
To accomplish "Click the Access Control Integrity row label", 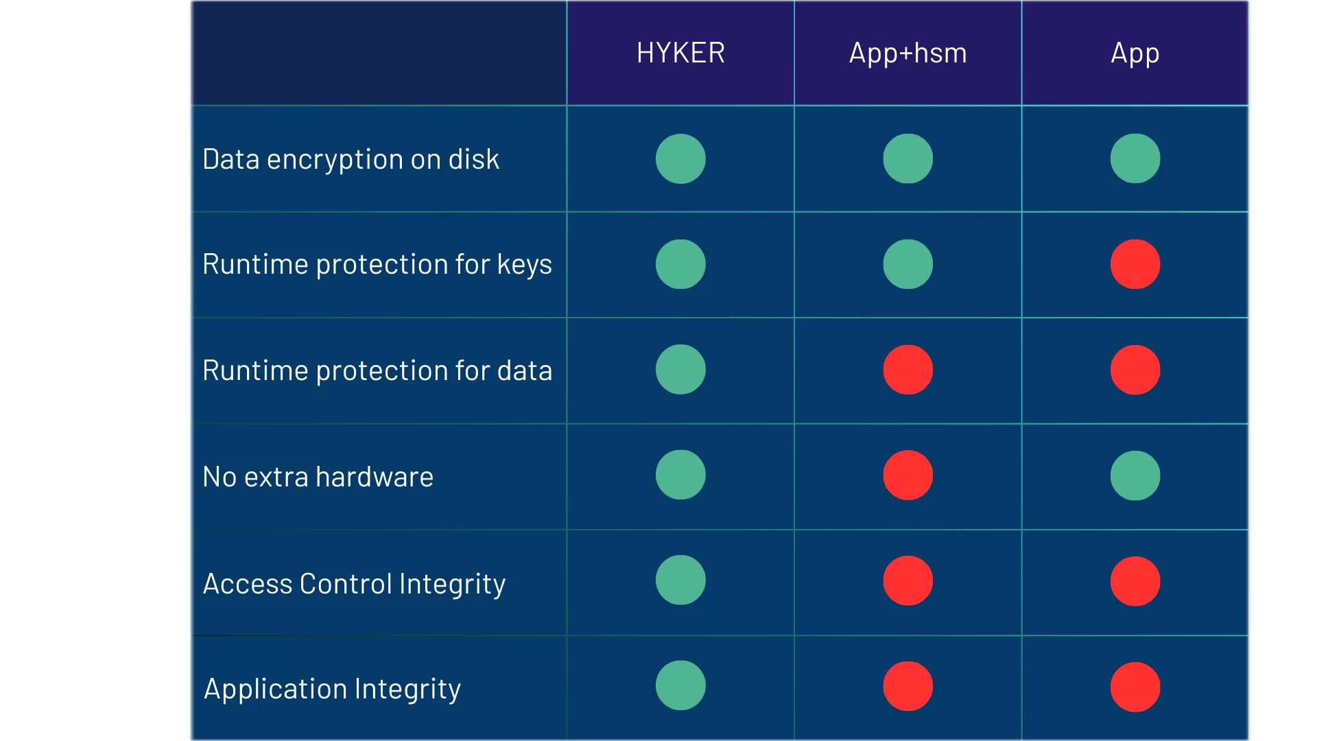I will 354,584.
